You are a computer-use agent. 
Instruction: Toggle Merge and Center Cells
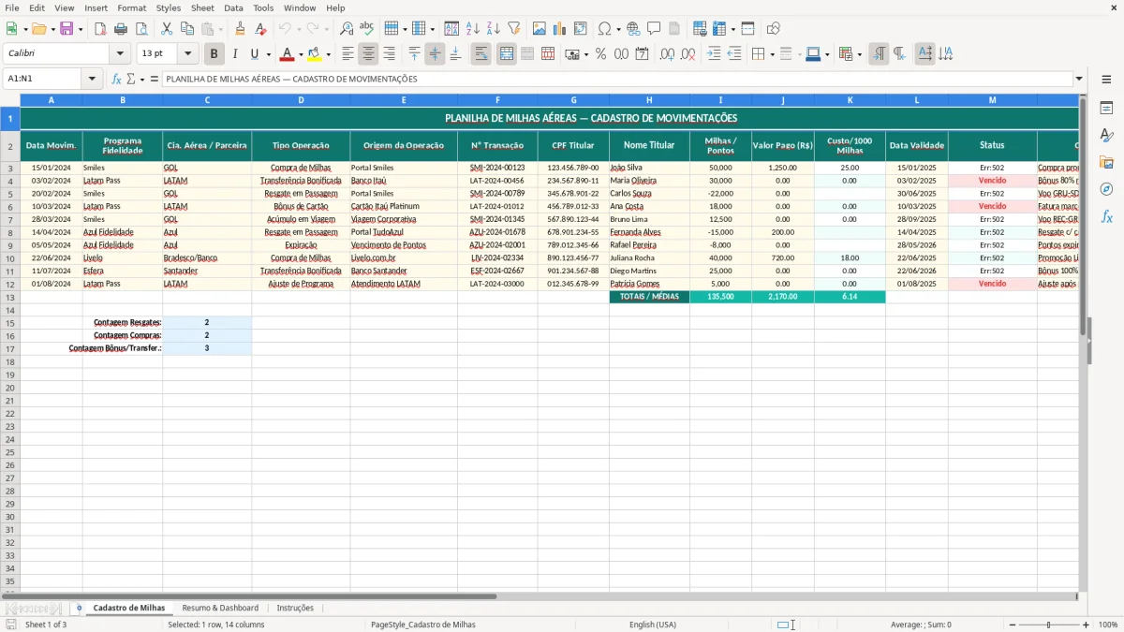(x=507, y=54)
